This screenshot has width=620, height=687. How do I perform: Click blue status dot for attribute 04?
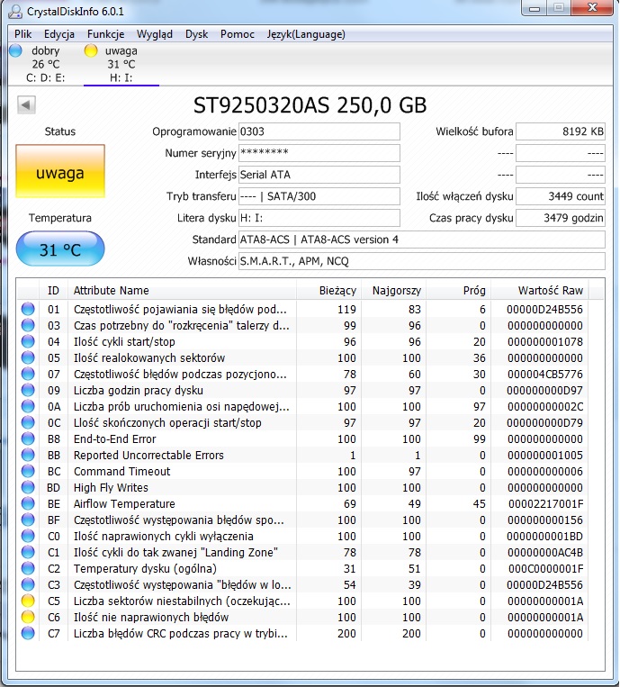pos(28,341)
